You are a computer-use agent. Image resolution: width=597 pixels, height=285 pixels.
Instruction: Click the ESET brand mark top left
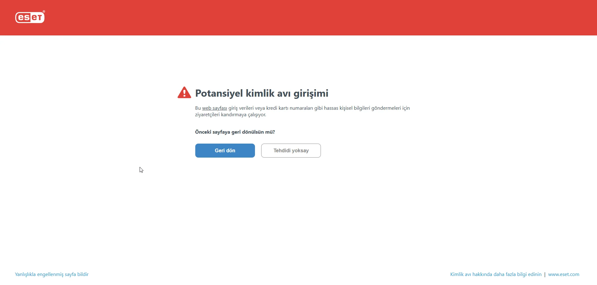[30, 17]
